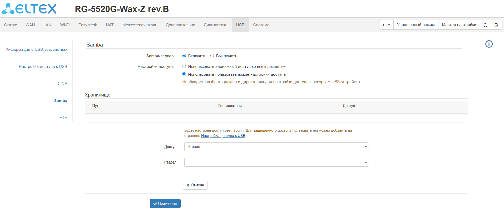Image resolution: width=504 pixels, height=224 pixels.
Task: Expand the Раздел partition dropdown
Action: (x=276, y=162)
